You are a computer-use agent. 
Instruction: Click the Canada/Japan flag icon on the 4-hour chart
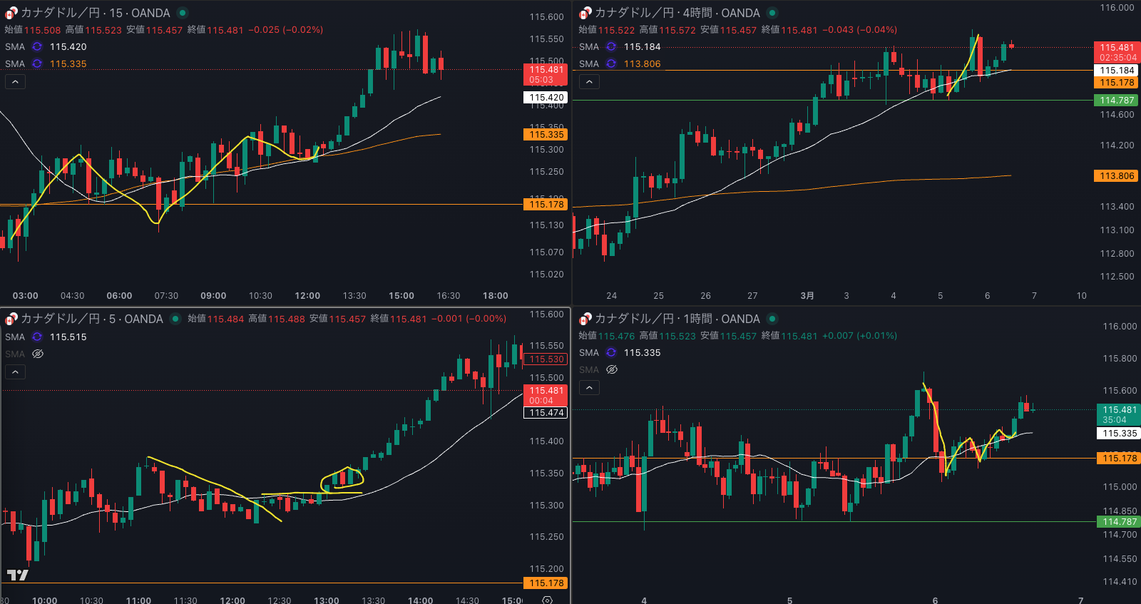[x=585, y=13]
